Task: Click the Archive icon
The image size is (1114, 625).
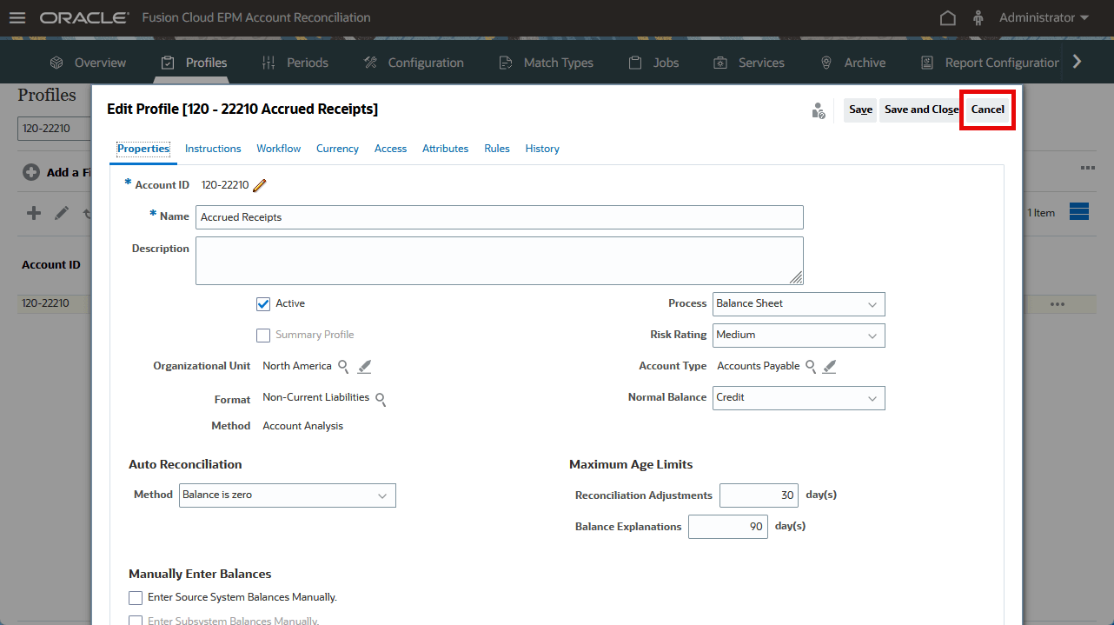Action: pyautogui.click(x=826, y=63)
